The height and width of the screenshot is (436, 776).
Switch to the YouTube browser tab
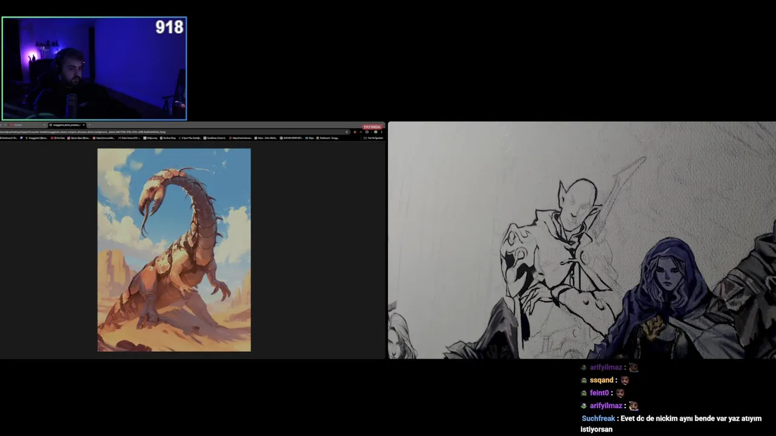pos(28,125)
